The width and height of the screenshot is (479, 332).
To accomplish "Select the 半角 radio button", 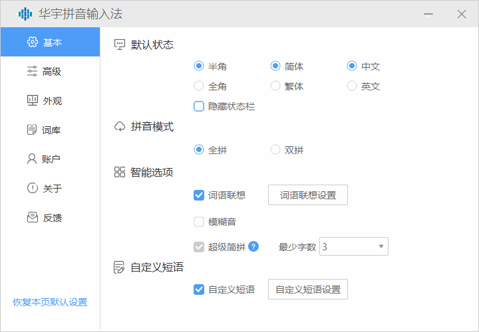I will [199, 66].
